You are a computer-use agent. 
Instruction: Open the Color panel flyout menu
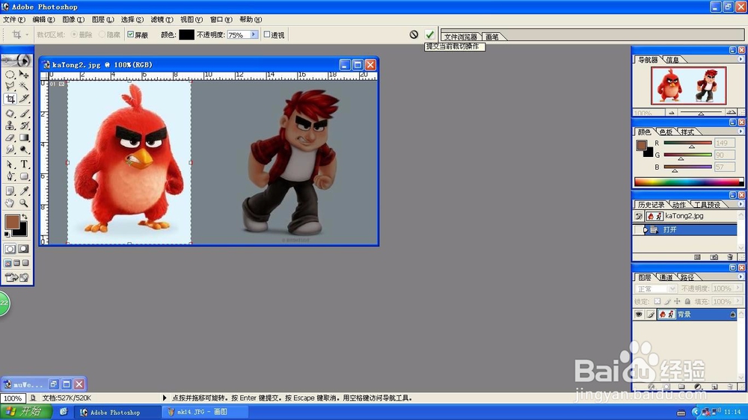[741, 131]
